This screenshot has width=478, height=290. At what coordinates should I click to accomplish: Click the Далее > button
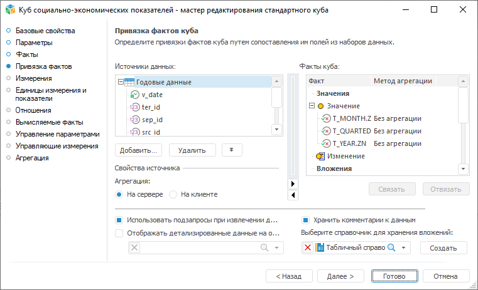[341, 276]
